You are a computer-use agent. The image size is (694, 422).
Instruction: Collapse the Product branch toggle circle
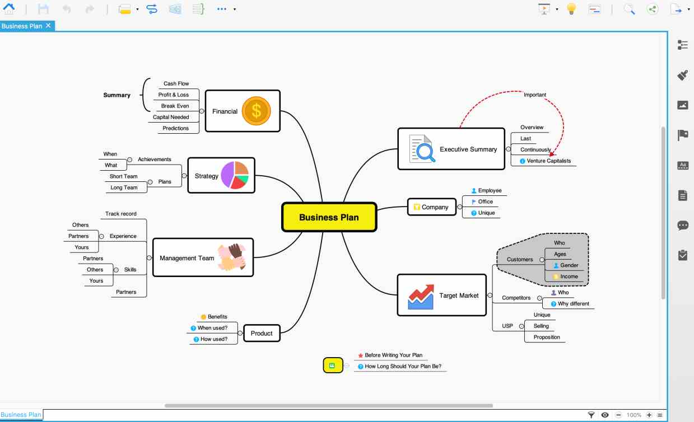(x=240, y=333)
